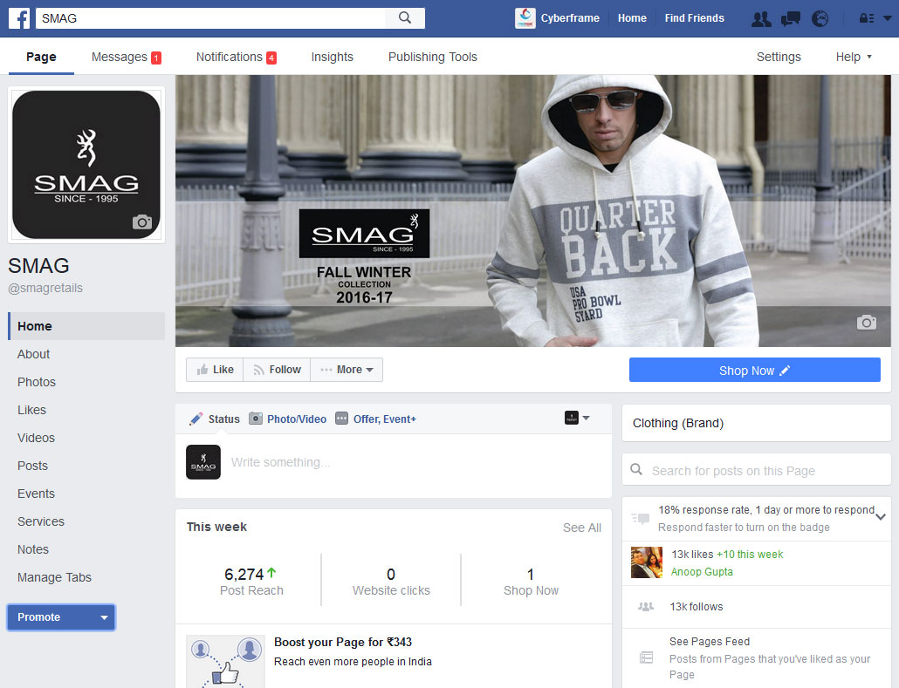Open the Publishing Tools tab

[432, 57]
